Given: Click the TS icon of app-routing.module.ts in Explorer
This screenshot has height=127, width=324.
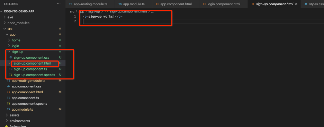Looking at the screenshot, I should 8,81.
